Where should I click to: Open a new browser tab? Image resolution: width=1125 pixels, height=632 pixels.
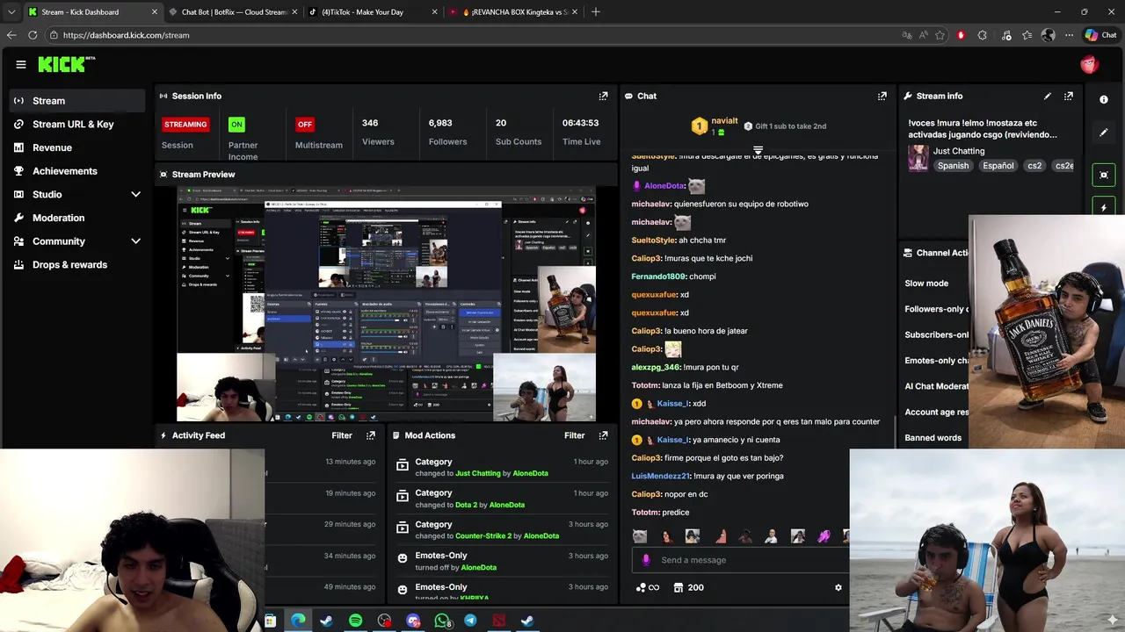[596, 11]
